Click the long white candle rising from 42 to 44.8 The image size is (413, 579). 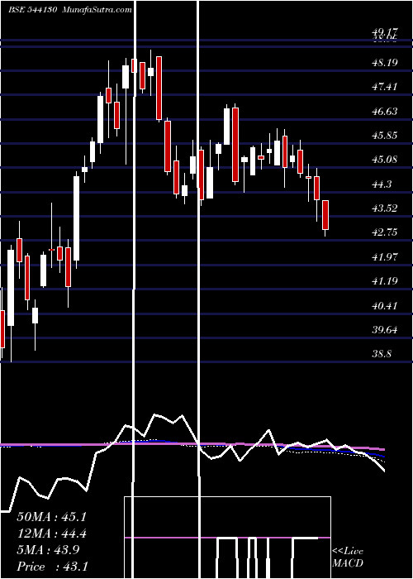(76, 218)
